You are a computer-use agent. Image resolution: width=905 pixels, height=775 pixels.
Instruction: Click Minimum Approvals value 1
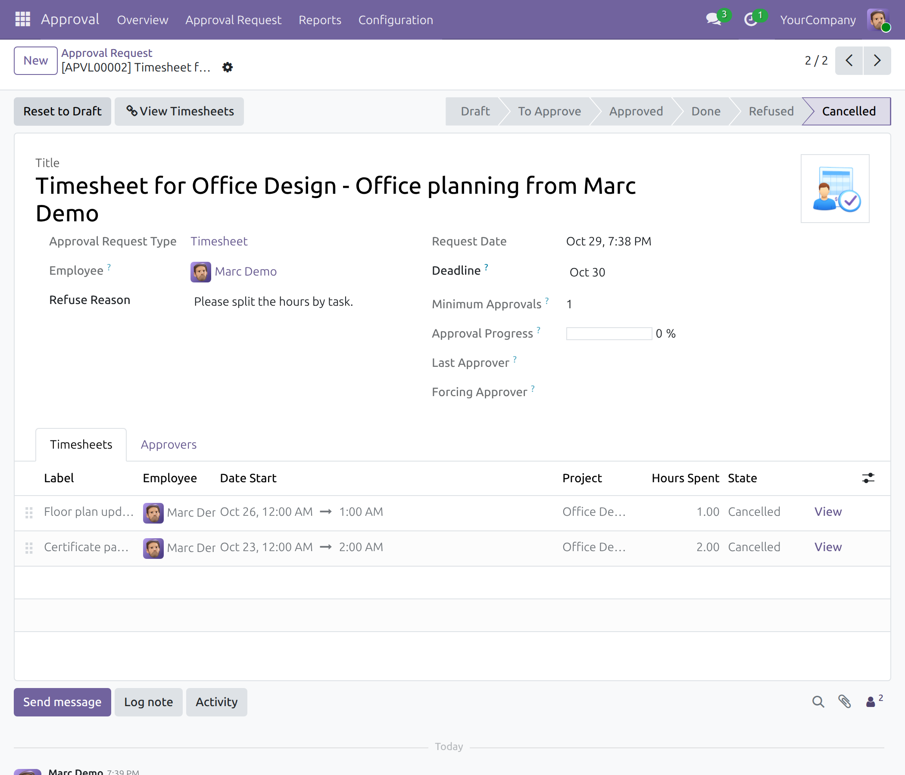tap(569, 304)
